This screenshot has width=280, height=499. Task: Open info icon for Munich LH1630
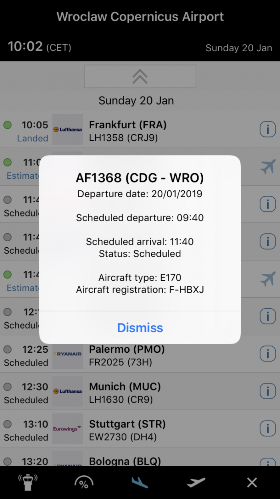pyautogui.click(x=268, y=391)
